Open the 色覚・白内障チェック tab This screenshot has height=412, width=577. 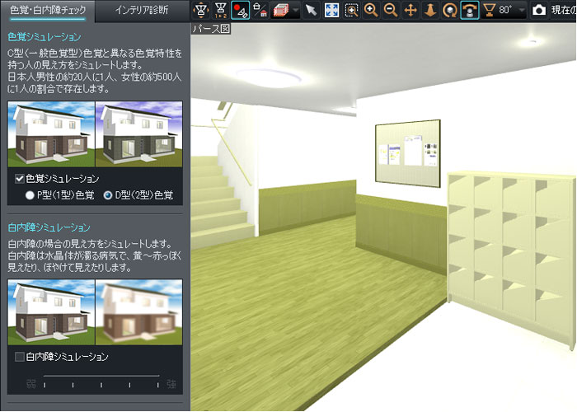[x=47, y=11]
